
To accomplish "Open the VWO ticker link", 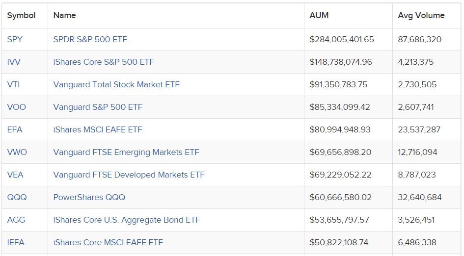I will click(x=17, y=152).
